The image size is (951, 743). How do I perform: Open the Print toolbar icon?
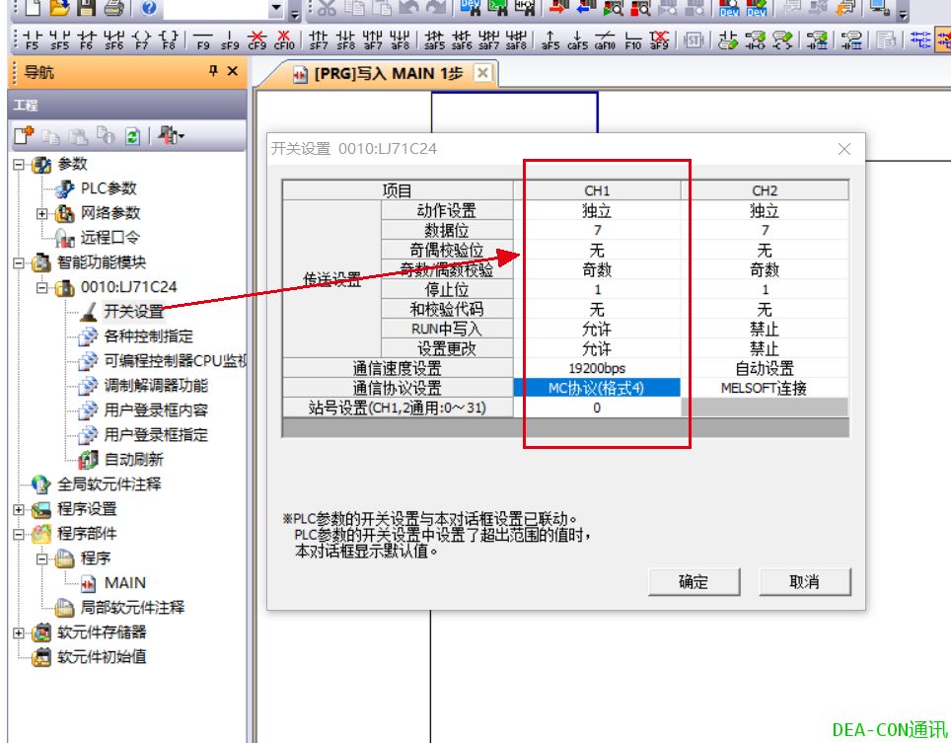pyautogui.click(x=114, y=11)
